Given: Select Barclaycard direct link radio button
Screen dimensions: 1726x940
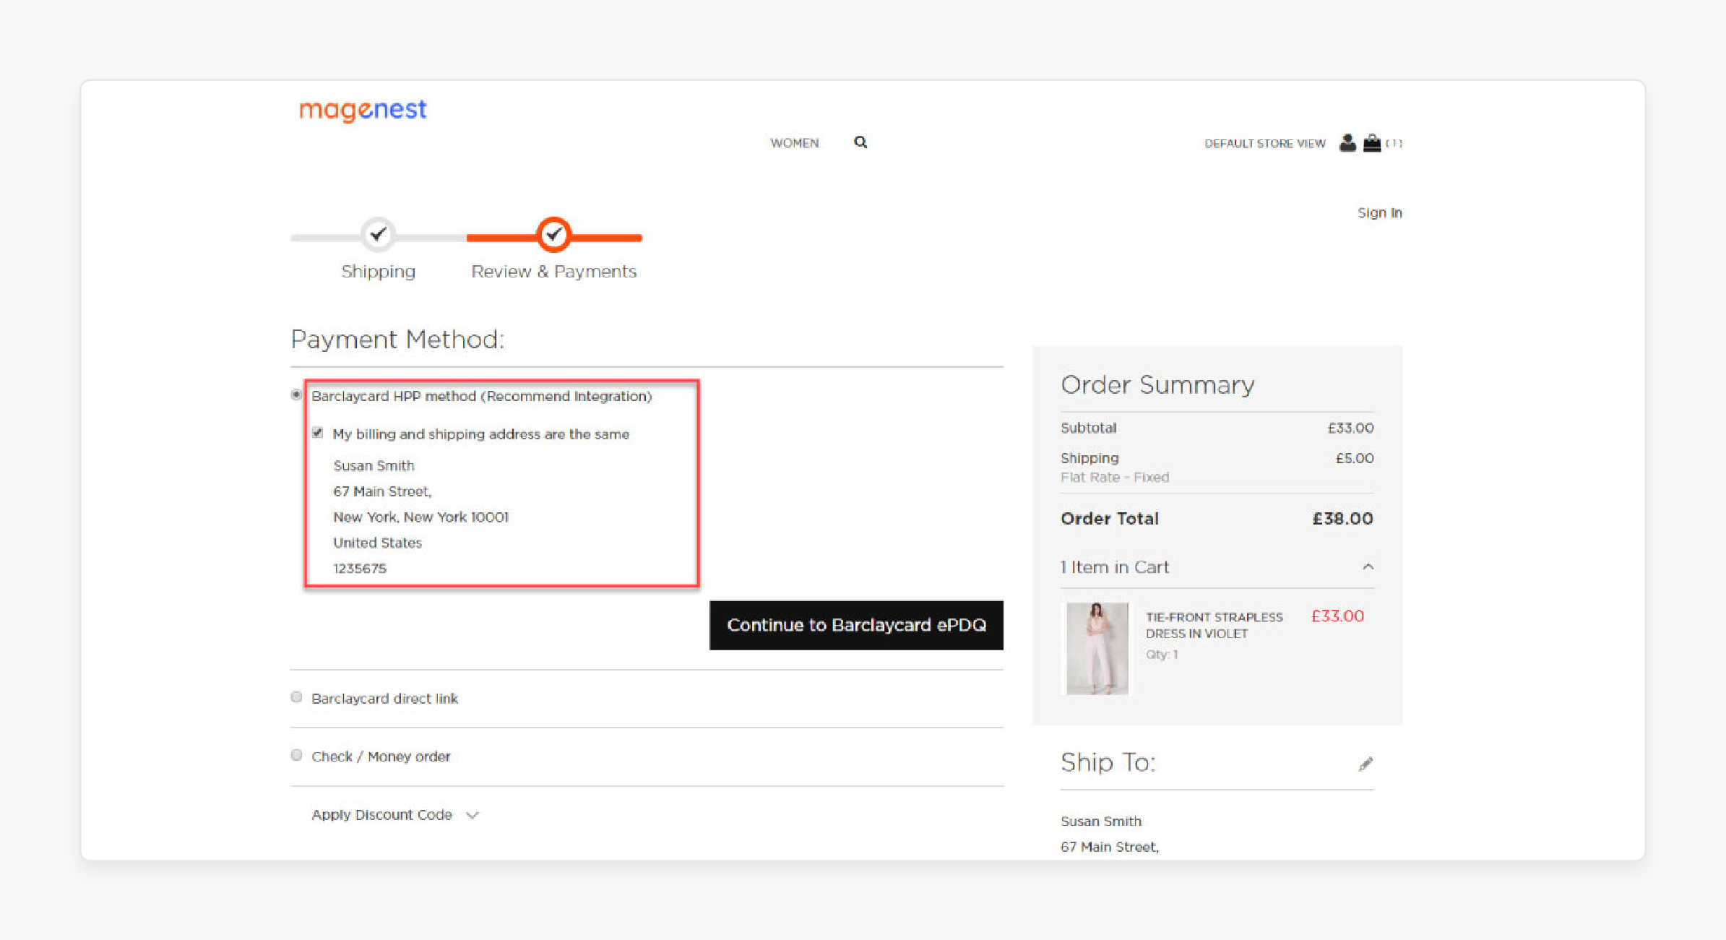Looking at the screenshot, I should click(296, 697).
